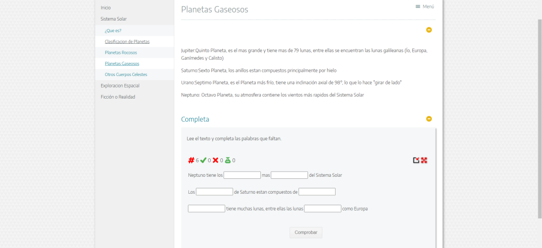This screenshot has width=542, height=248.
Task: Expand the Exploracion Espacial menu entry
Action: pos(120,86)
